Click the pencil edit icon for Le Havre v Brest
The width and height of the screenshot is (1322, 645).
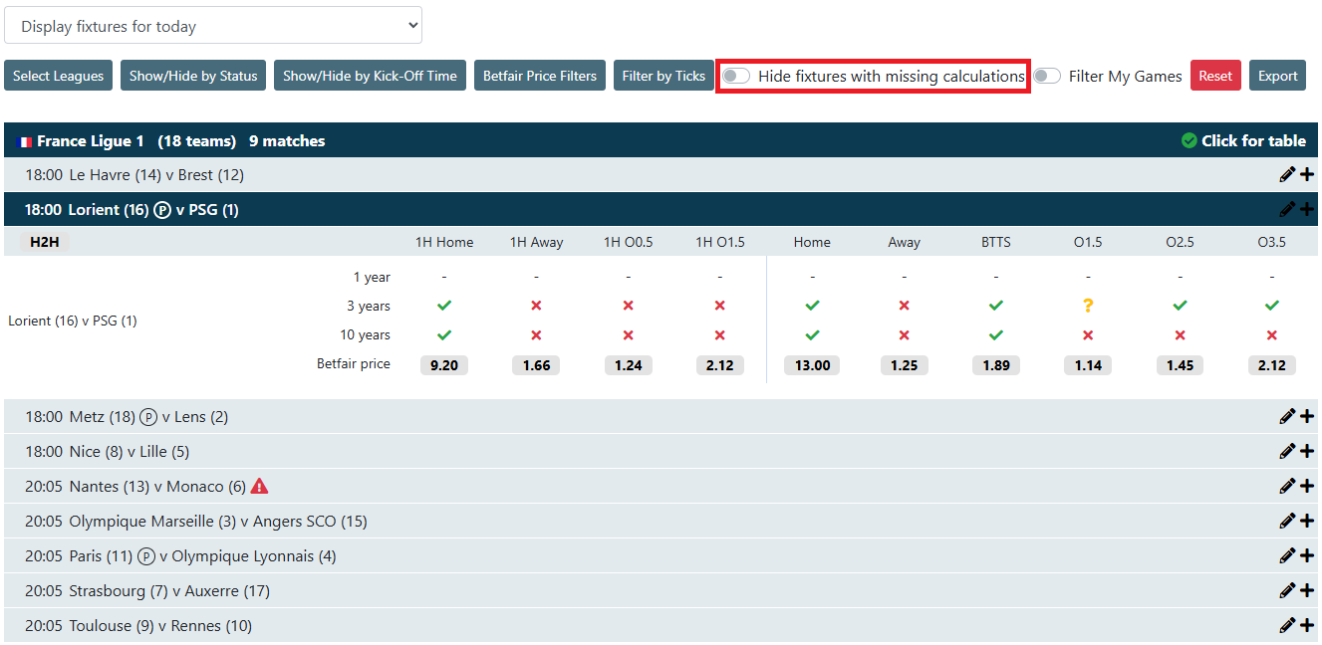click(1287, 175)
